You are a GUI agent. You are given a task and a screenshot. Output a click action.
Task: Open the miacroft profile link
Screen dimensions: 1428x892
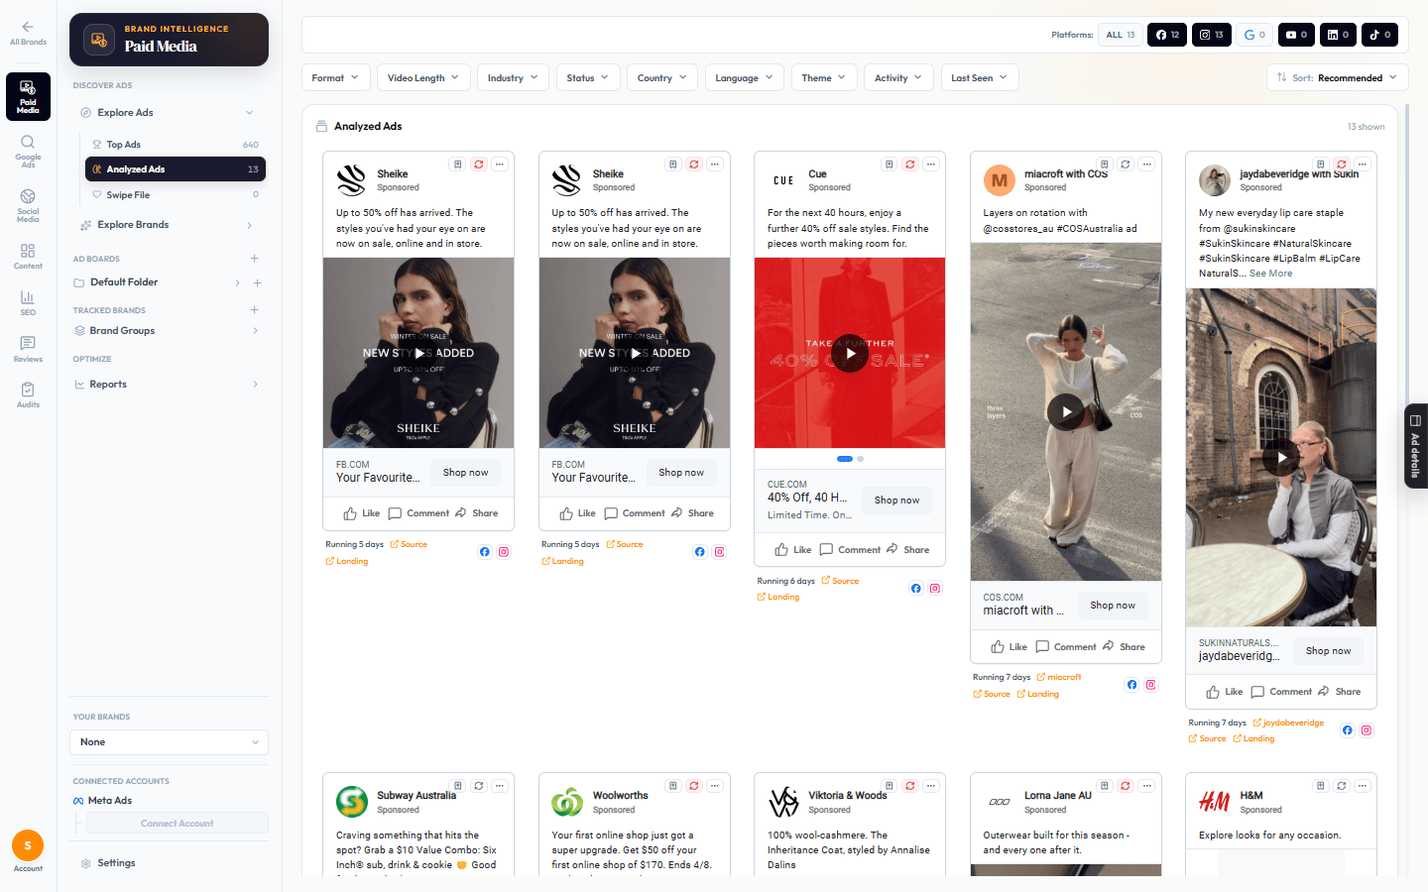tap(1059, 678)
